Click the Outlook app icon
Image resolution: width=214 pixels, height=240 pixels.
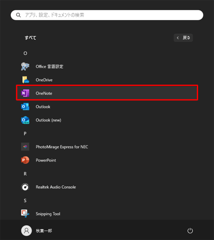(x=25, y=107)
